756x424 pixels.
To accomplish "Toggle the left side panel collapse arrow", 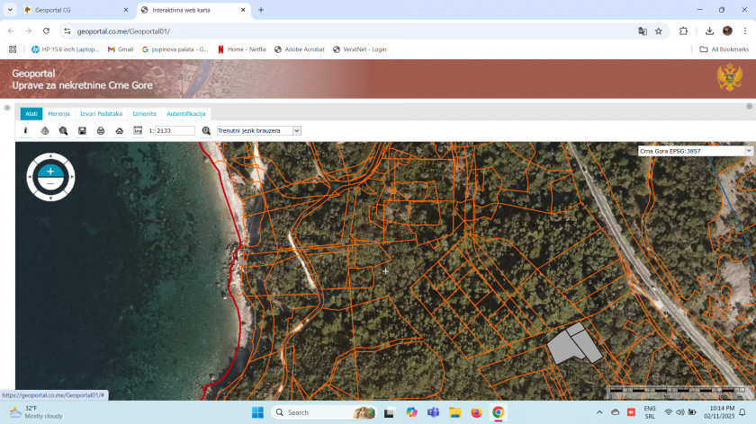I will [x=7, y=108].
